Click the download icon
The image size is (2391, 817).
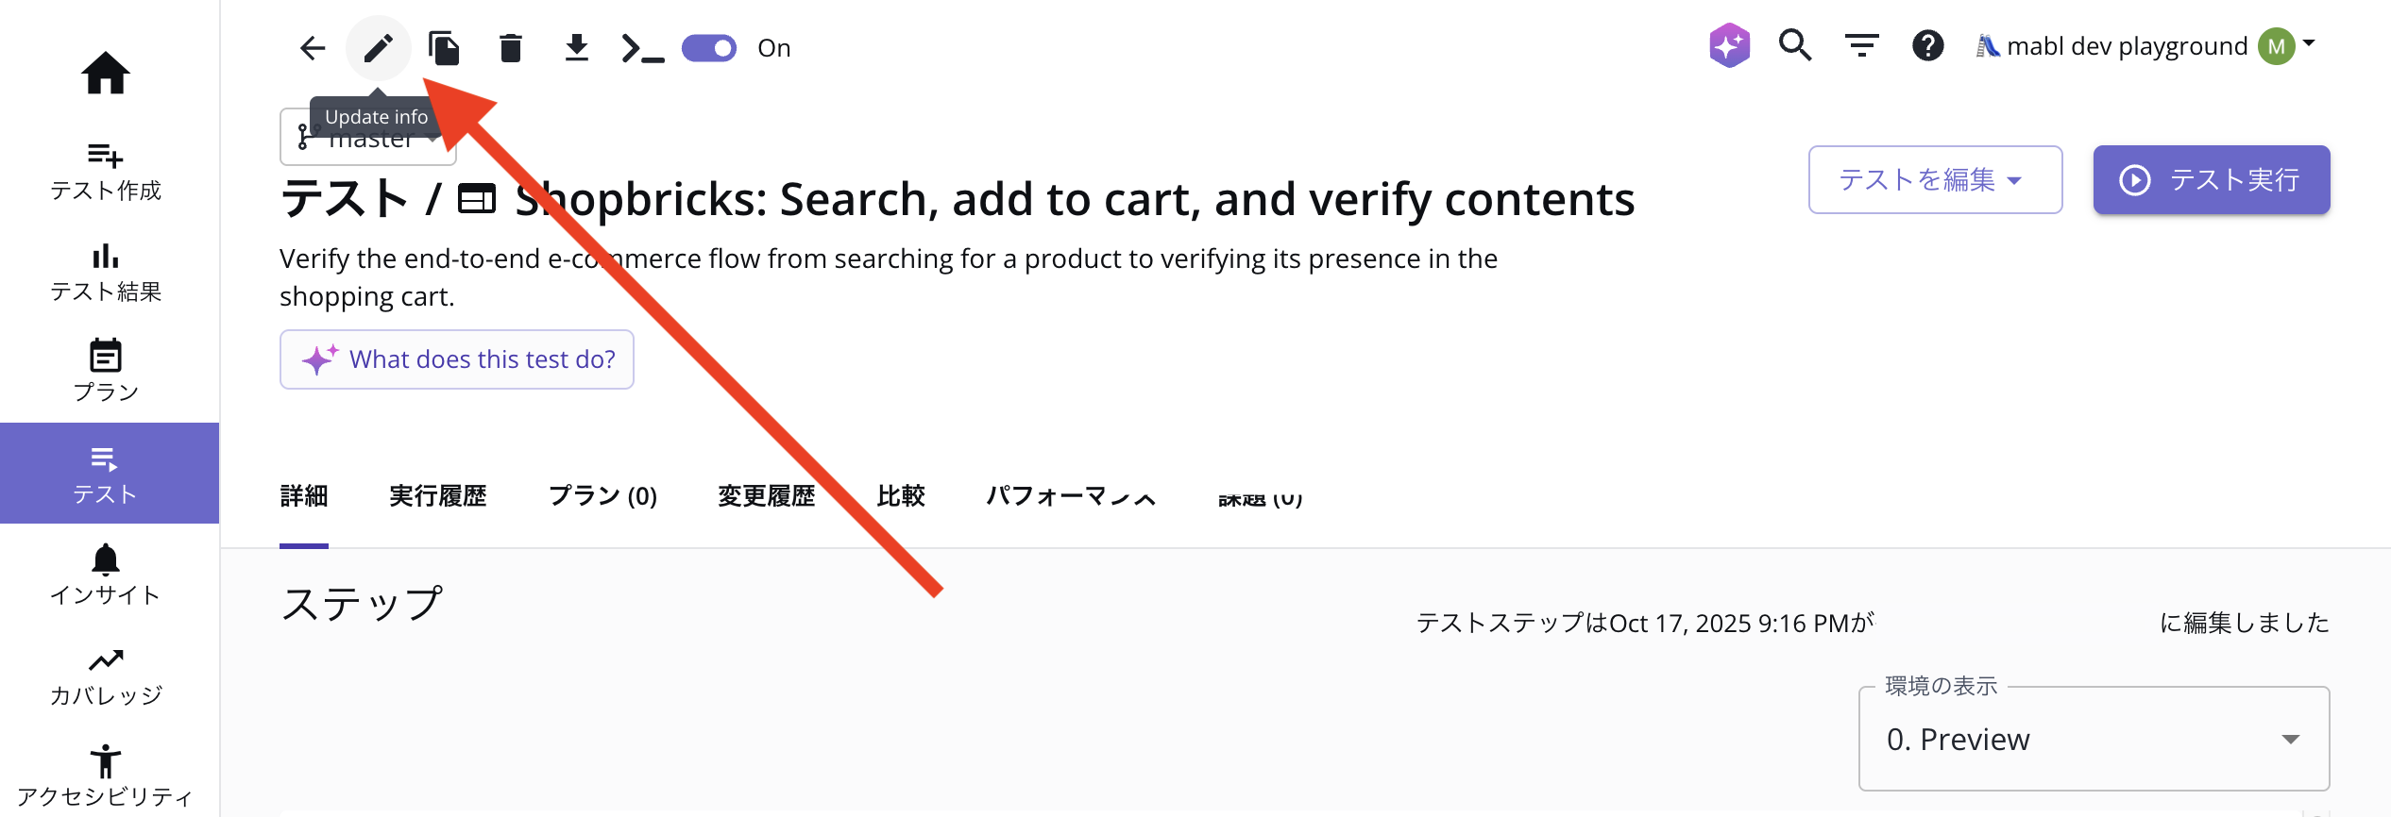(576, 48)
